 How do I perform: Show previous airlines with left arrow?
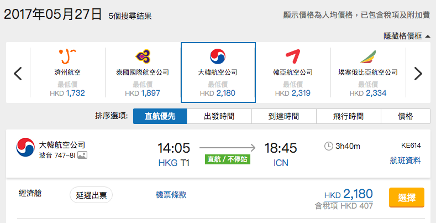(x=18, y=74)
